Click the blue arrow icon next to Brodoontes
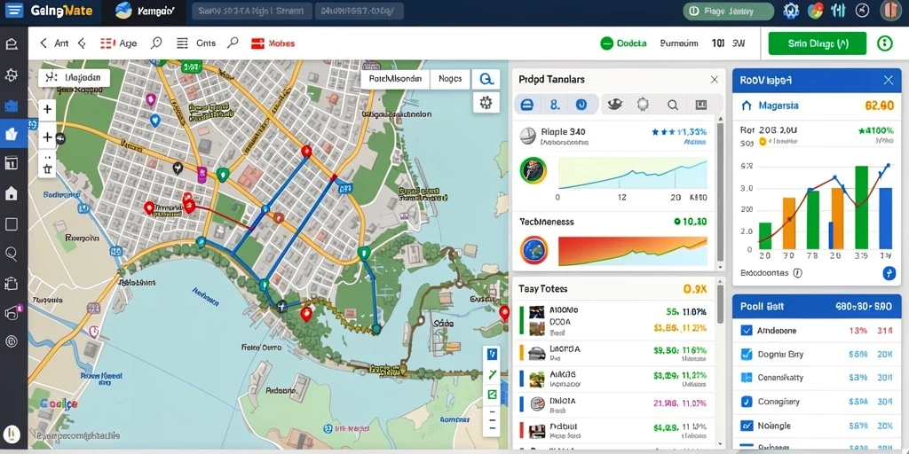The width and height of the screenshot is (909, 454). click(889, 273)
